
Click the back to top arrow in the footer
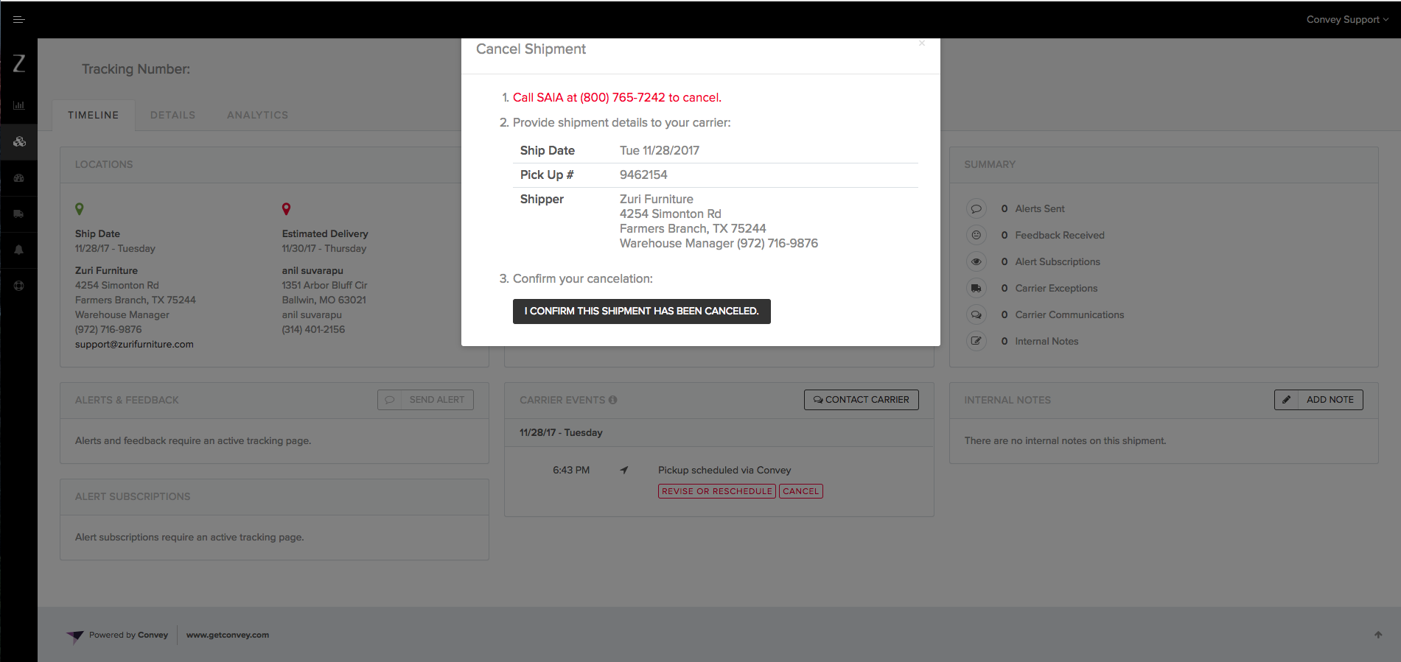click(1378, 635)
